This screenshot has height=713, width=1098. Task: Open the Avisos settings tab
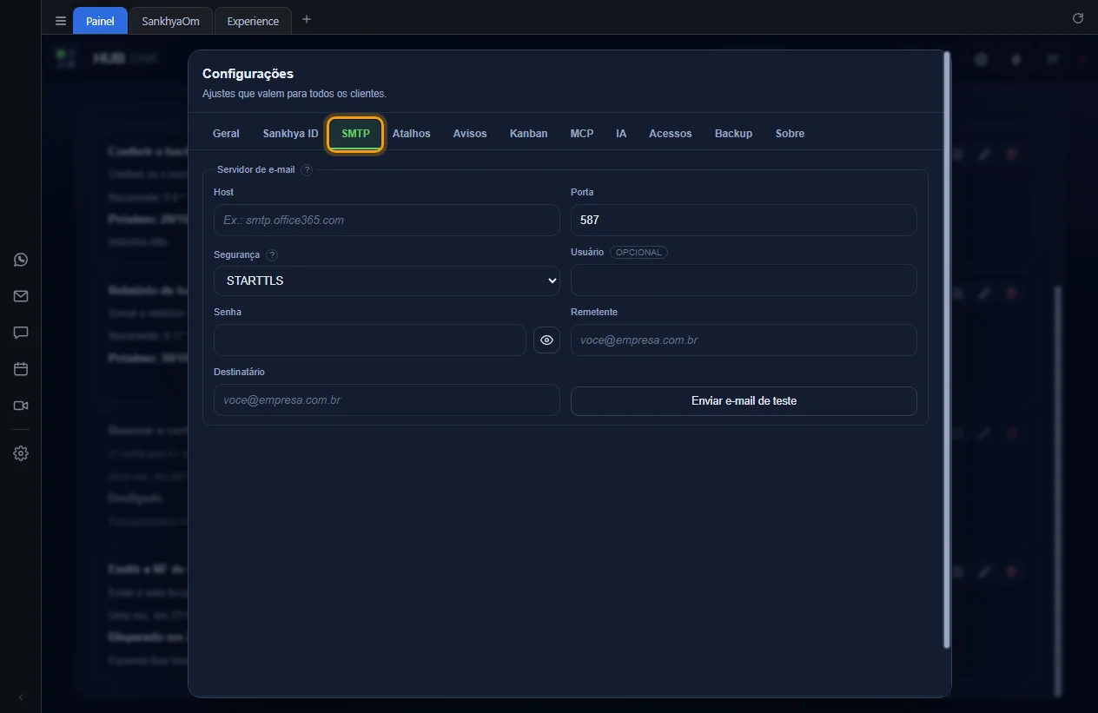tap(470, 134)
